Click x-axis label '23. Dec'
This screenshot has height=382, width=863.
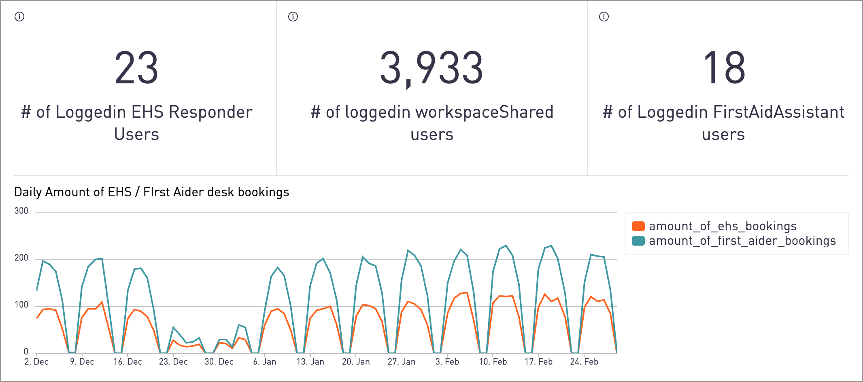pos(173,362)
